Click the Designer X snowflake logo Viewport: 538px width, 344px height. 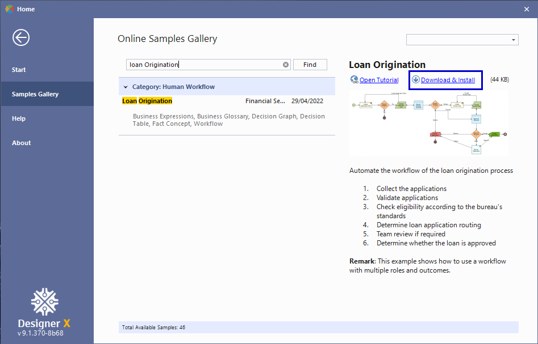[x=45, y=301]
